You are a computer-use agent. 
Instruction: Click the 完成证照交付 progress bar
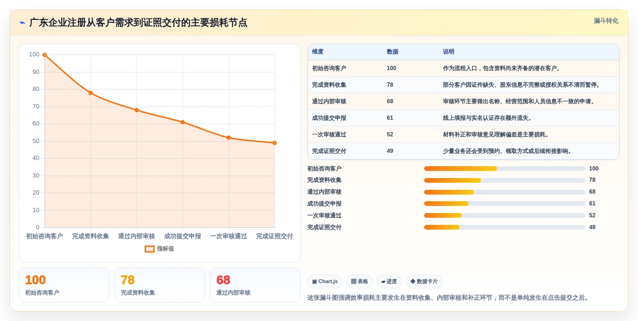[x=505, y=227]
